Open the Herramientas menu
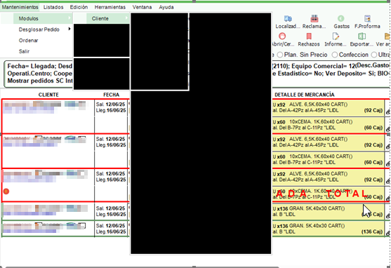This screenshot has height=268, width=391. coord(110,7)
